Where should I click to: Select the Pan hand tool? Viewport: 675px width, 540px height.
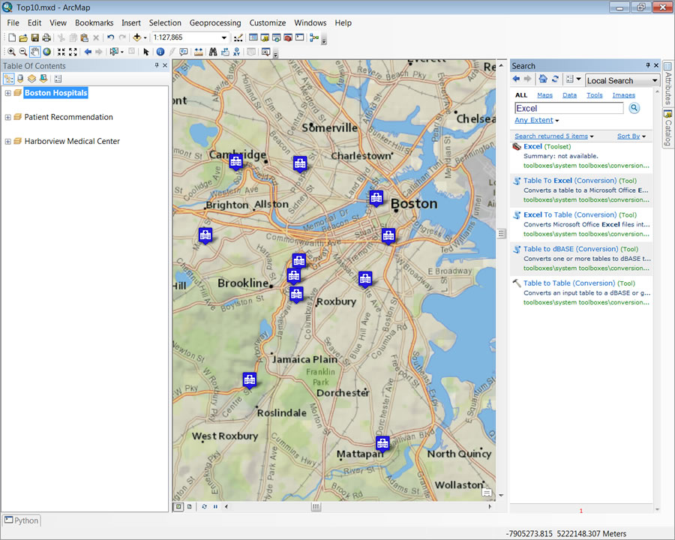pos(35,52)
